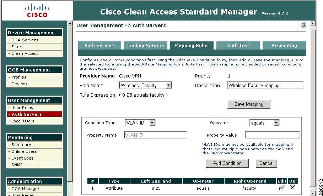Open Local Users in the sidebar
Image resolution: width=323 pixels, height=196 pixels.
pyautogui.click(x=34, y=121)
